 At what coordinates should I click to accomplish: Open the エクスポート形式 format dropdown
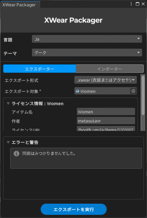(x=106, y=80)
